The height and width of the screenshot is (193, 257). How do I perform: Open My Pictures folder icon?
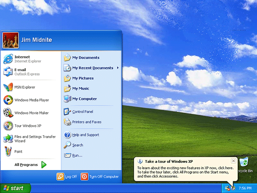pyautogui.click(x=67, y=78)
